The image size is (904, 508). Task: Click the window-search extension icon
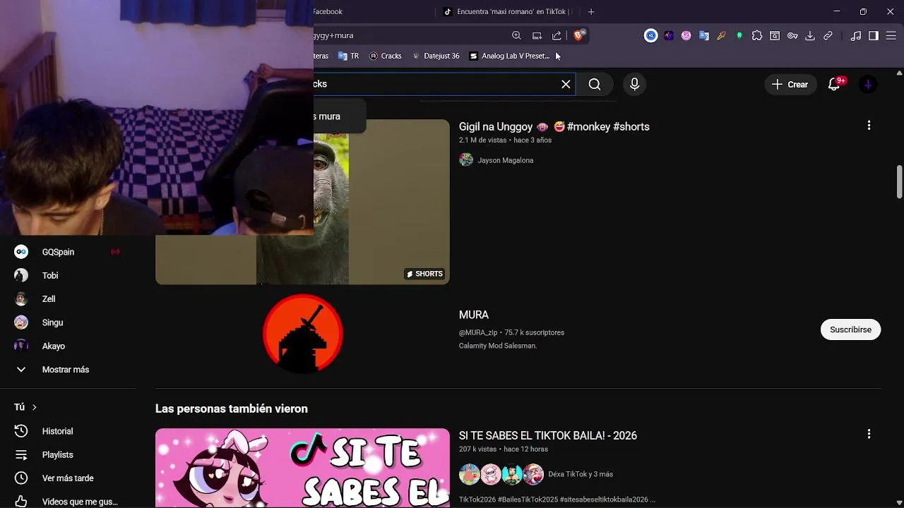(x=775, y=35)
